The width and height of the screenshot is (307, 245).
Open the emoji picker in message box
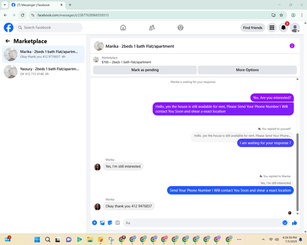click(x=285, y=223)
